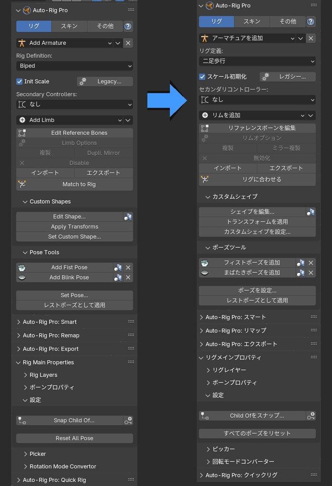Viewport: 332px width, 486px height.
Task: Click mirror icon beside Add Fist Pose
Action: tap(117, 268)
